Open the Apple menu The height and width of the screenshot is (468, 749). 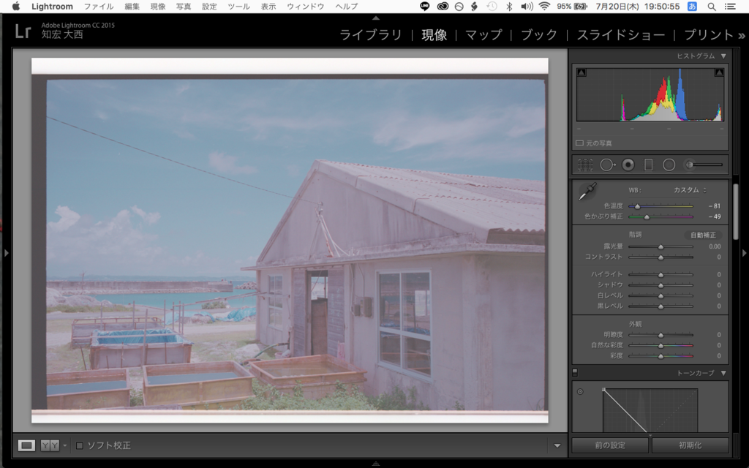point(16,6)
